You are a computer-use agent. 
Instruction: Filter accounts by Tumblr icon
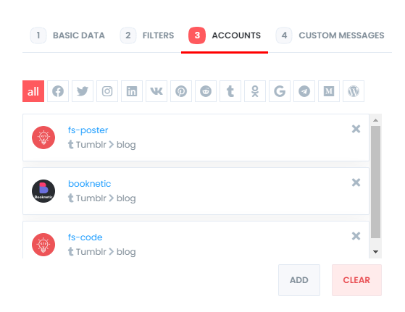pos(230,91)
